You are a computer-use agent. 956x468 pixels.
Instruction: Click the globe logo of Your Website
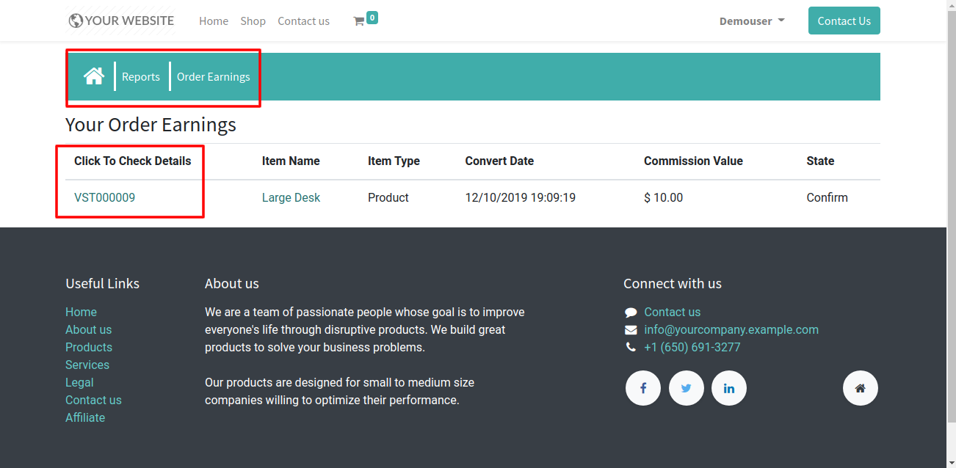[76, 21]
